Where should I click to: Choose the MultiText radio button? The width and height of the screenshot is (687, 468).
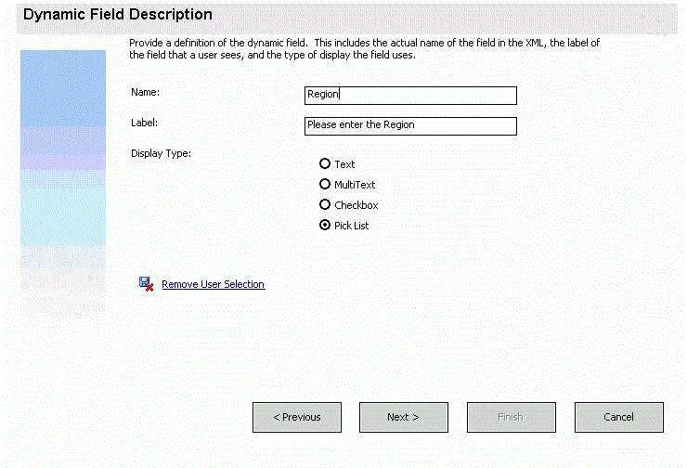click(325, 184)
